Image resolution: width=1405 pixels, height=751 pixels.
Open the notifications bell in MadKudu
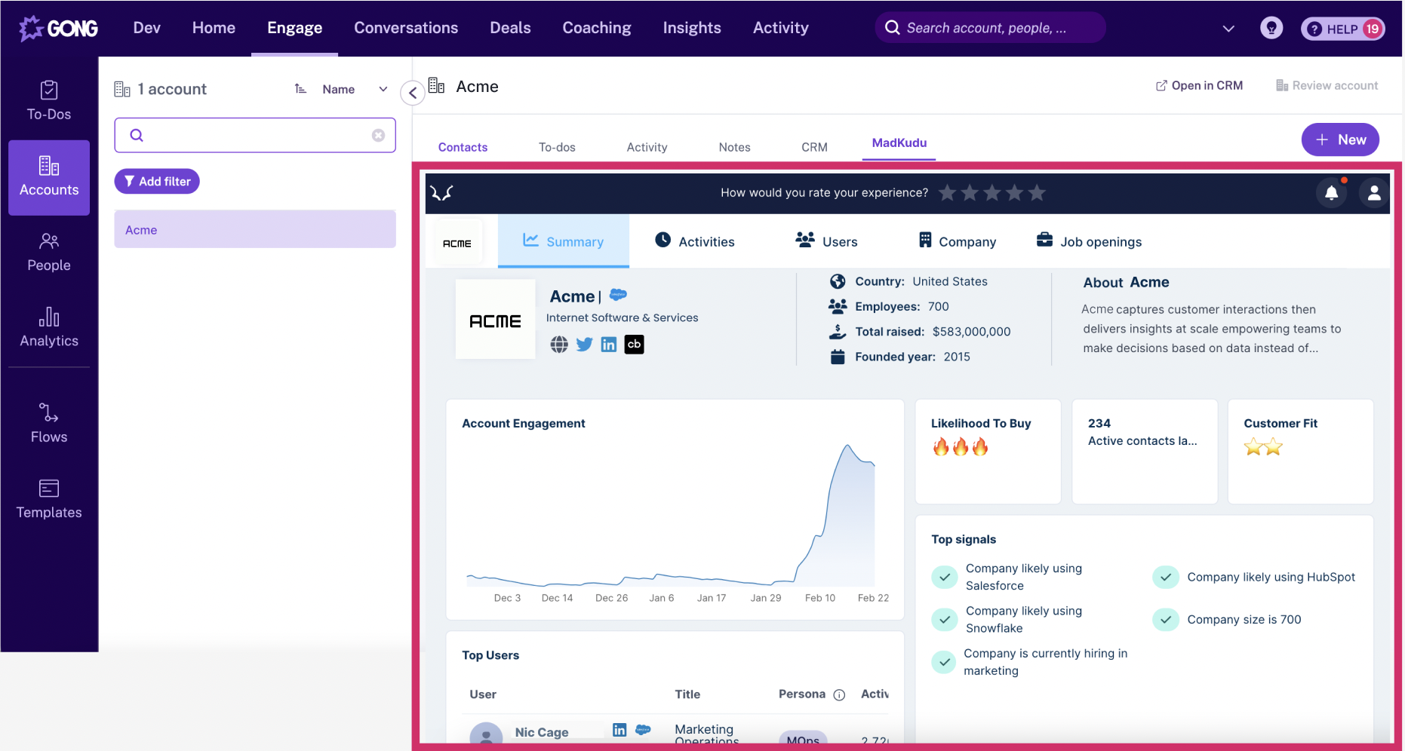tap(1332, 193)
